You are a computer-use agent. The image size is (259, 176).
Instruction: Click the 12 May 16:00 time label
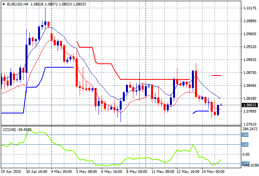(188, 172)
